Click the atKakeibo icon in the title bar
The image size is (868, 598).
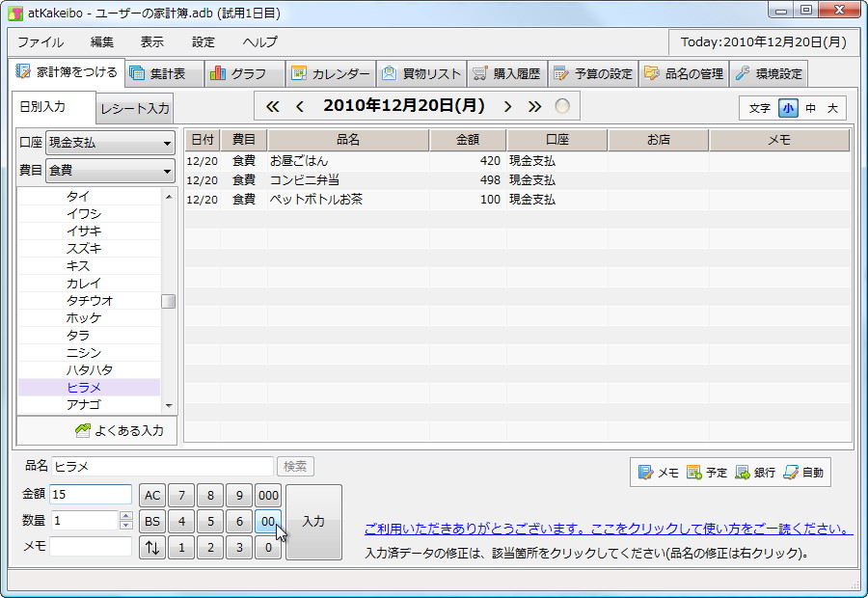pos(14,11)
